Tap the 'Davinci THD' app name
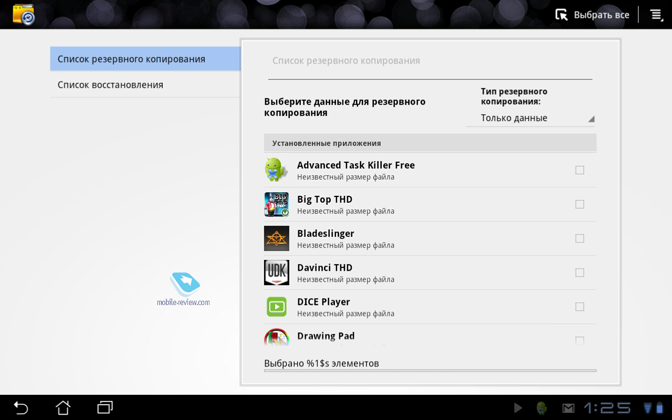 point(324,267)
